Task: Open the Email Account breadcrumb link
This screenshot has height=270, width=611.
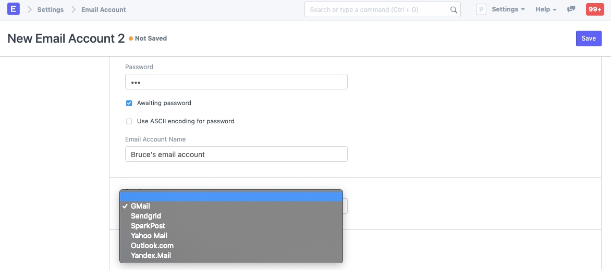Action: [104, 9]
